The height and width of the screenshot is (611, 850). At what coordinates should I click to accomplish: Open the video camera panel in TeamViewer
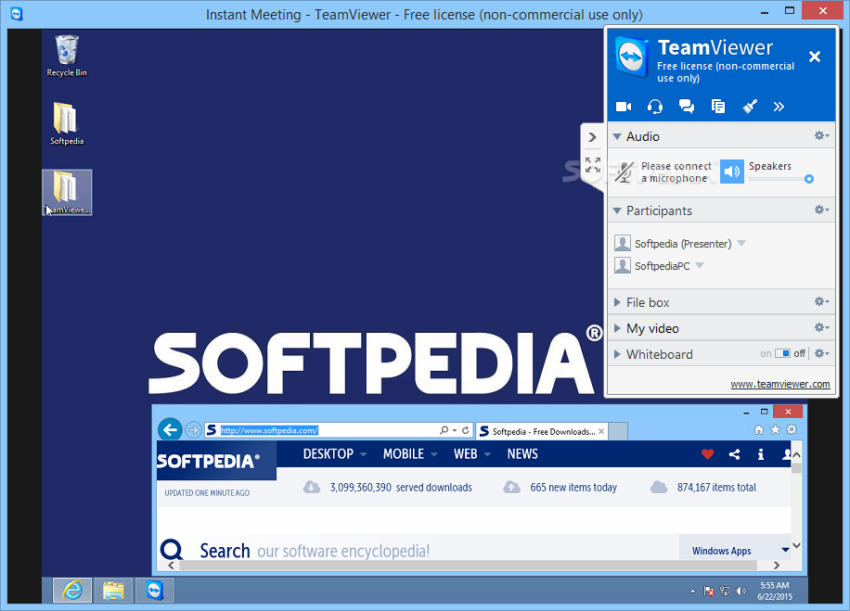coord(624,107)
